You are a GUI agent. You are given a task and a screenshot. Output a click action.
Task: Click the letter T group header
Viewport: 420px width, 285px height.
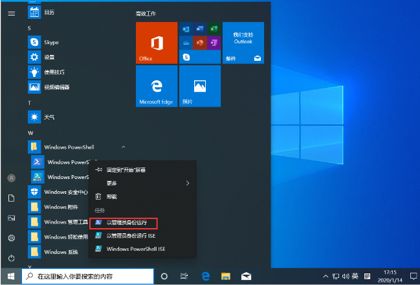(x=29, y=103)
